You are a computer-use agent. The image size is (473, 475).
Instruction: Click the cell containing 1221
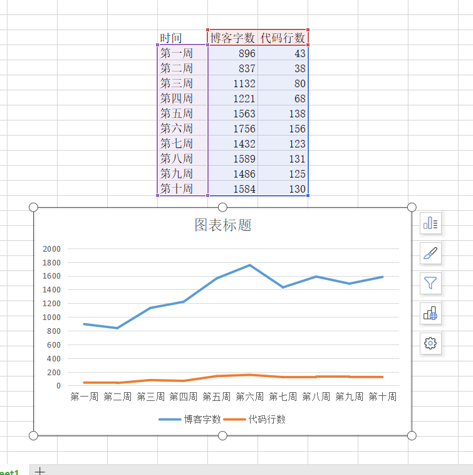(x=232, y=98)
